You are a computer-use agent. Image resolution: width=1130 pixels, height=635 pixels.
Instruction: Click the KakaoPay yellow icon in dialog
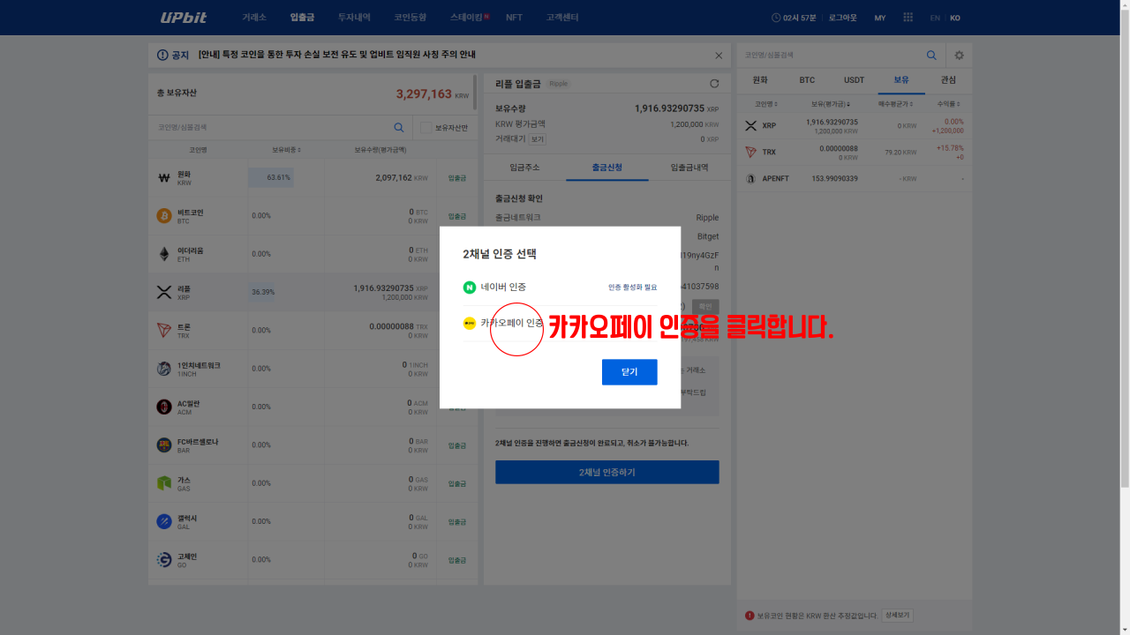tap(470, 324)
